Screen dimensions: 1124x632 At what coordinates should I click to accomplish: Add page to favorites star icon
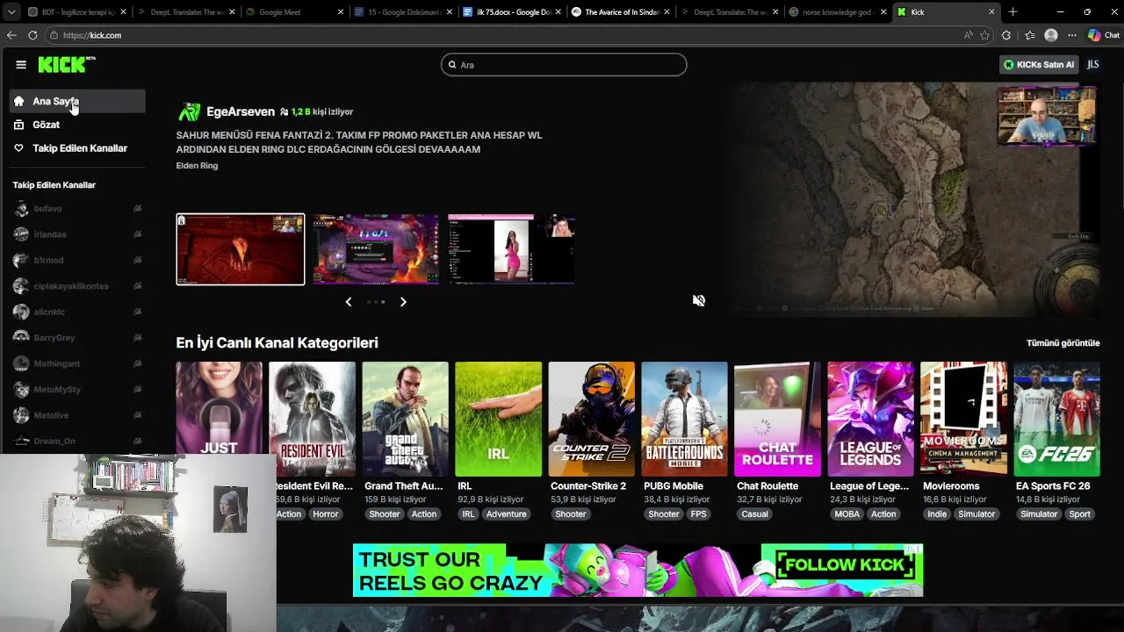point(985,35)
